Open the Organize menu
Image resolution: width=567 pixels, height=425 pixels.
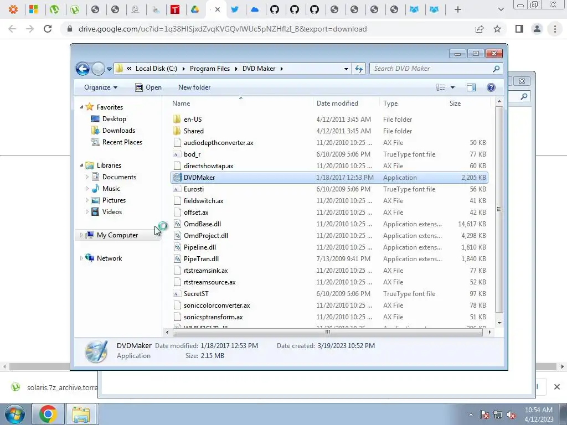tap(101, 87)
